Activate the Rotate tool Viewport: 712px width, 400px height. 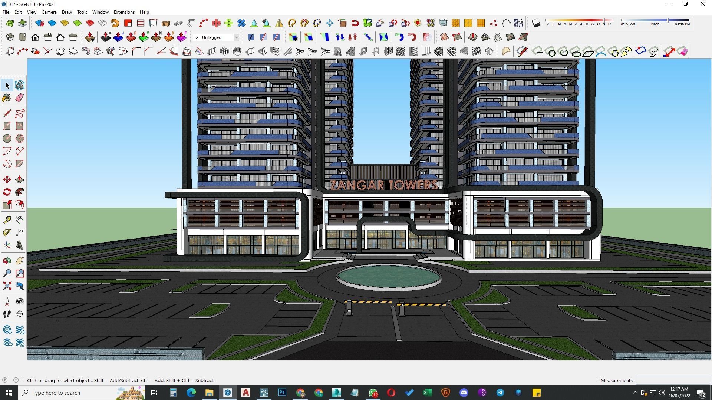pos(7,192)
